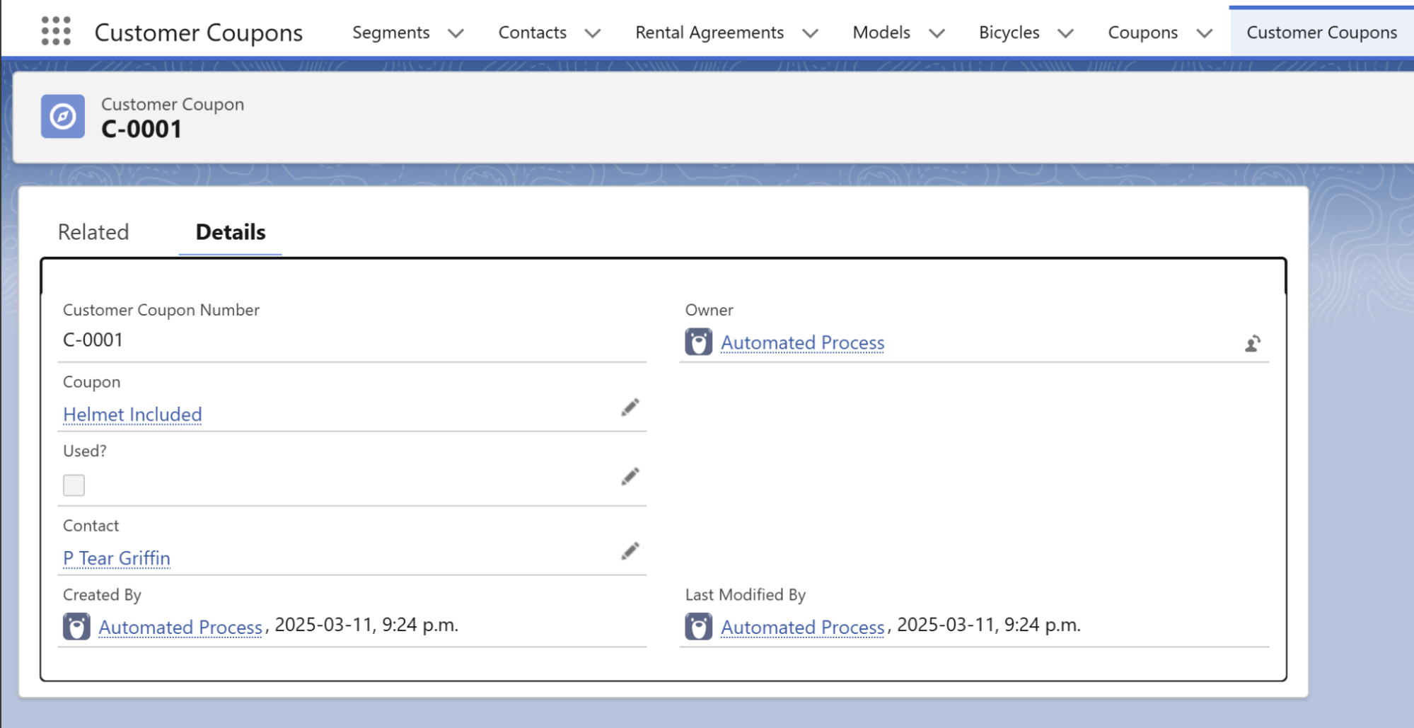Screen dimensions: 1414x728
Task: Open the Created By Automated Process link
Action: pyautogui.click(x=180, y=627)
